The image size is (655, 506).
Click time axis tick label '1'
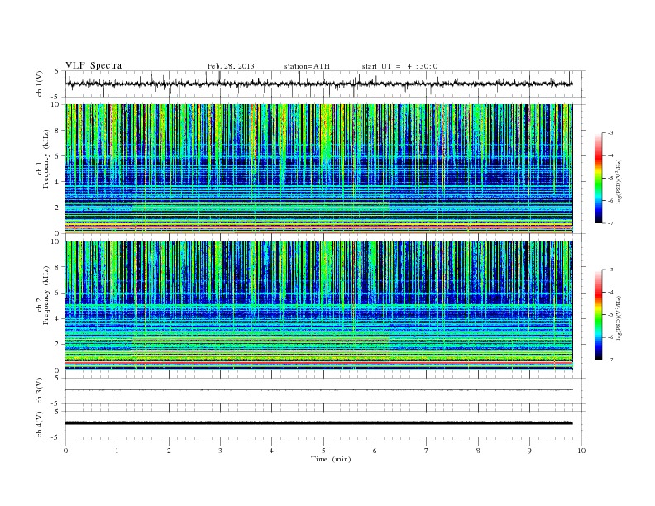[117, 451]
